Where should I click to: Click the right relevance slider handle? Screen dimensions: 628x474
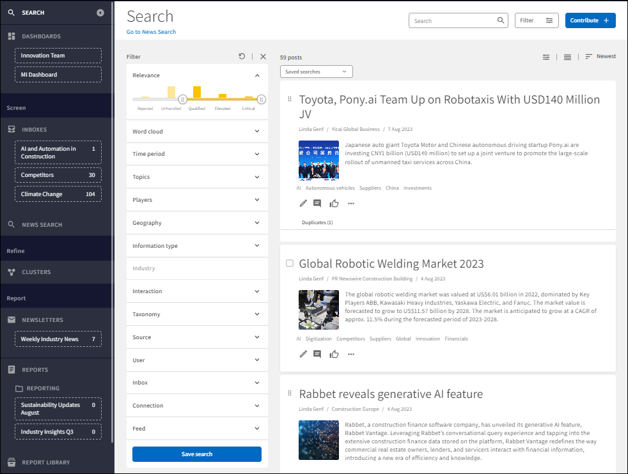(x=262, y=99)
